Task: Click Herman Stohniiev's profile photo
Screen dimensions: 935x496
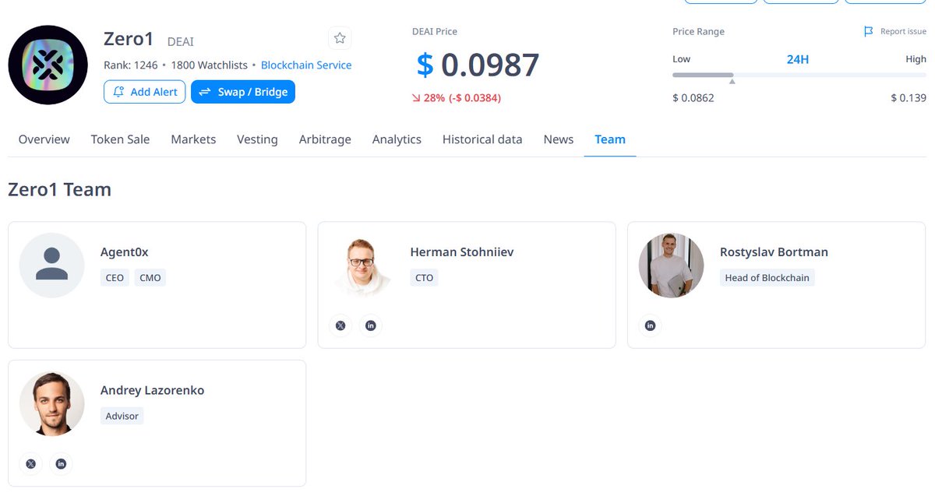Action: pos(362,265)
